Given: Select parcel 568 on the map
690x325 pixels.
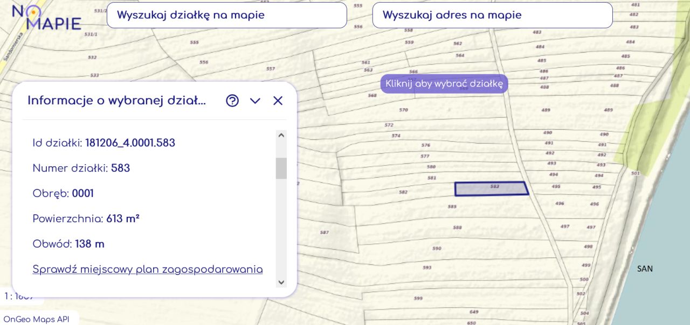Looking at the screenshot, I should 372,95.
